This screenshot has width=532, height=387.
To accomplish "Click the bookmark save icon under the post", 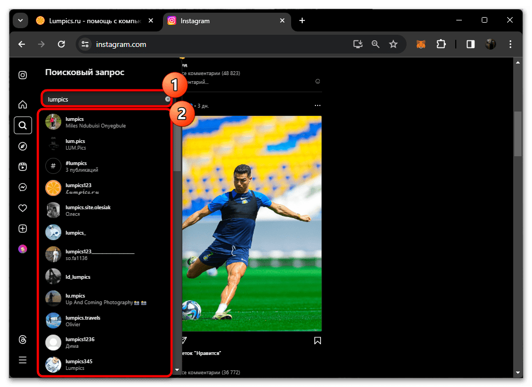I will coord(318,340).
